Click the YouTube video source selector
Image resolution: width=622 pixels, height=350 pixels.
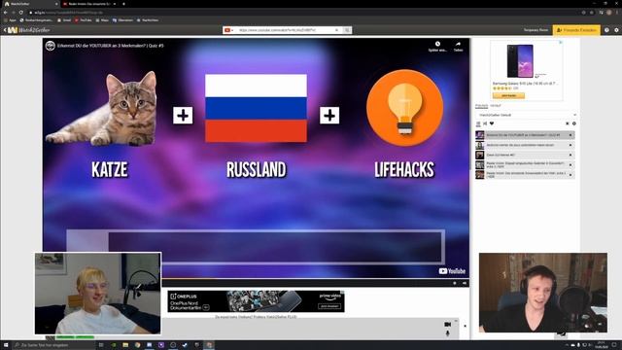[x=229, y=30]
